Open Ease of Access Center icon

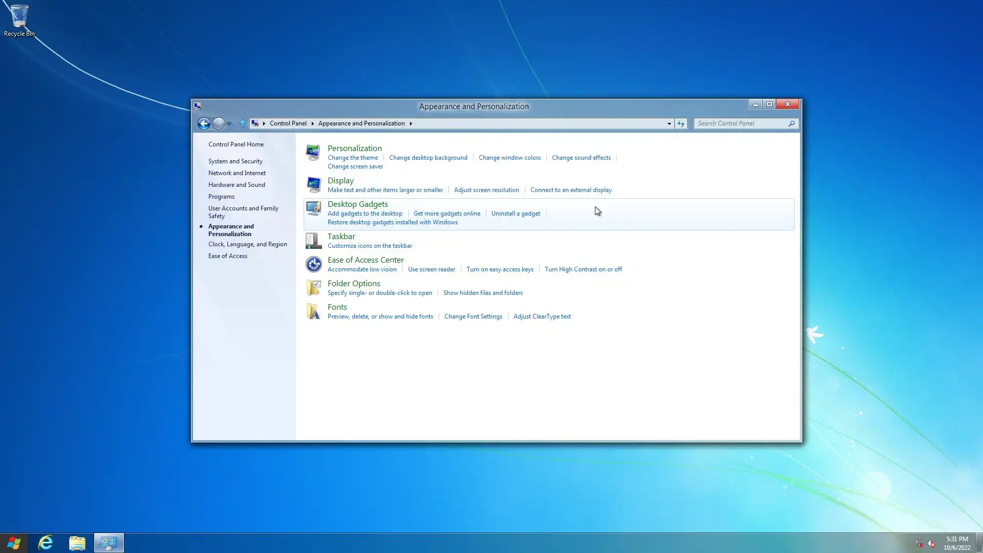coord(313,264)
